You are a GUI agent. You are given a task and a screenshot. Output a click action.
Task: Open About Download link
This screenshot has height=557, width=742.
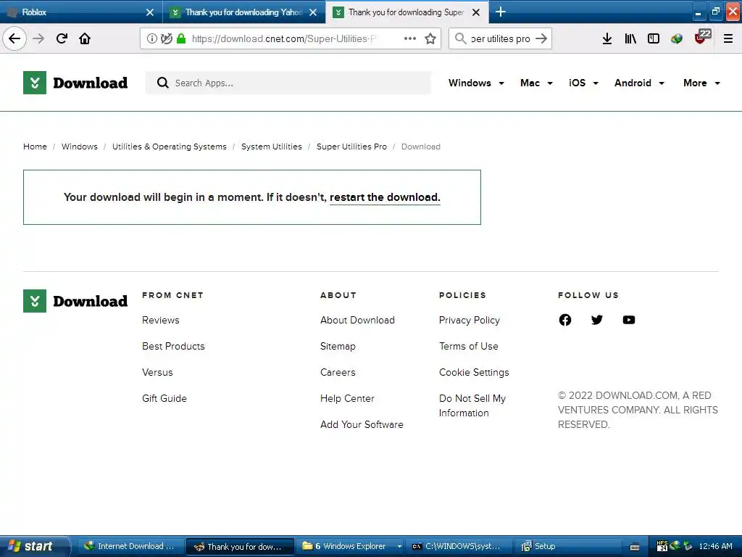357,320
